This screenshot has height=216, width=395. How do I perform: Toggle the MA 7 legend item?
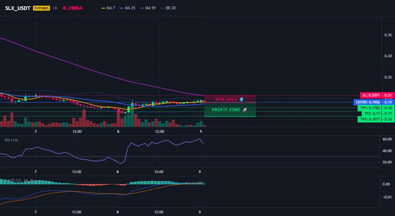pyautogui.click(x=108, y=8)
